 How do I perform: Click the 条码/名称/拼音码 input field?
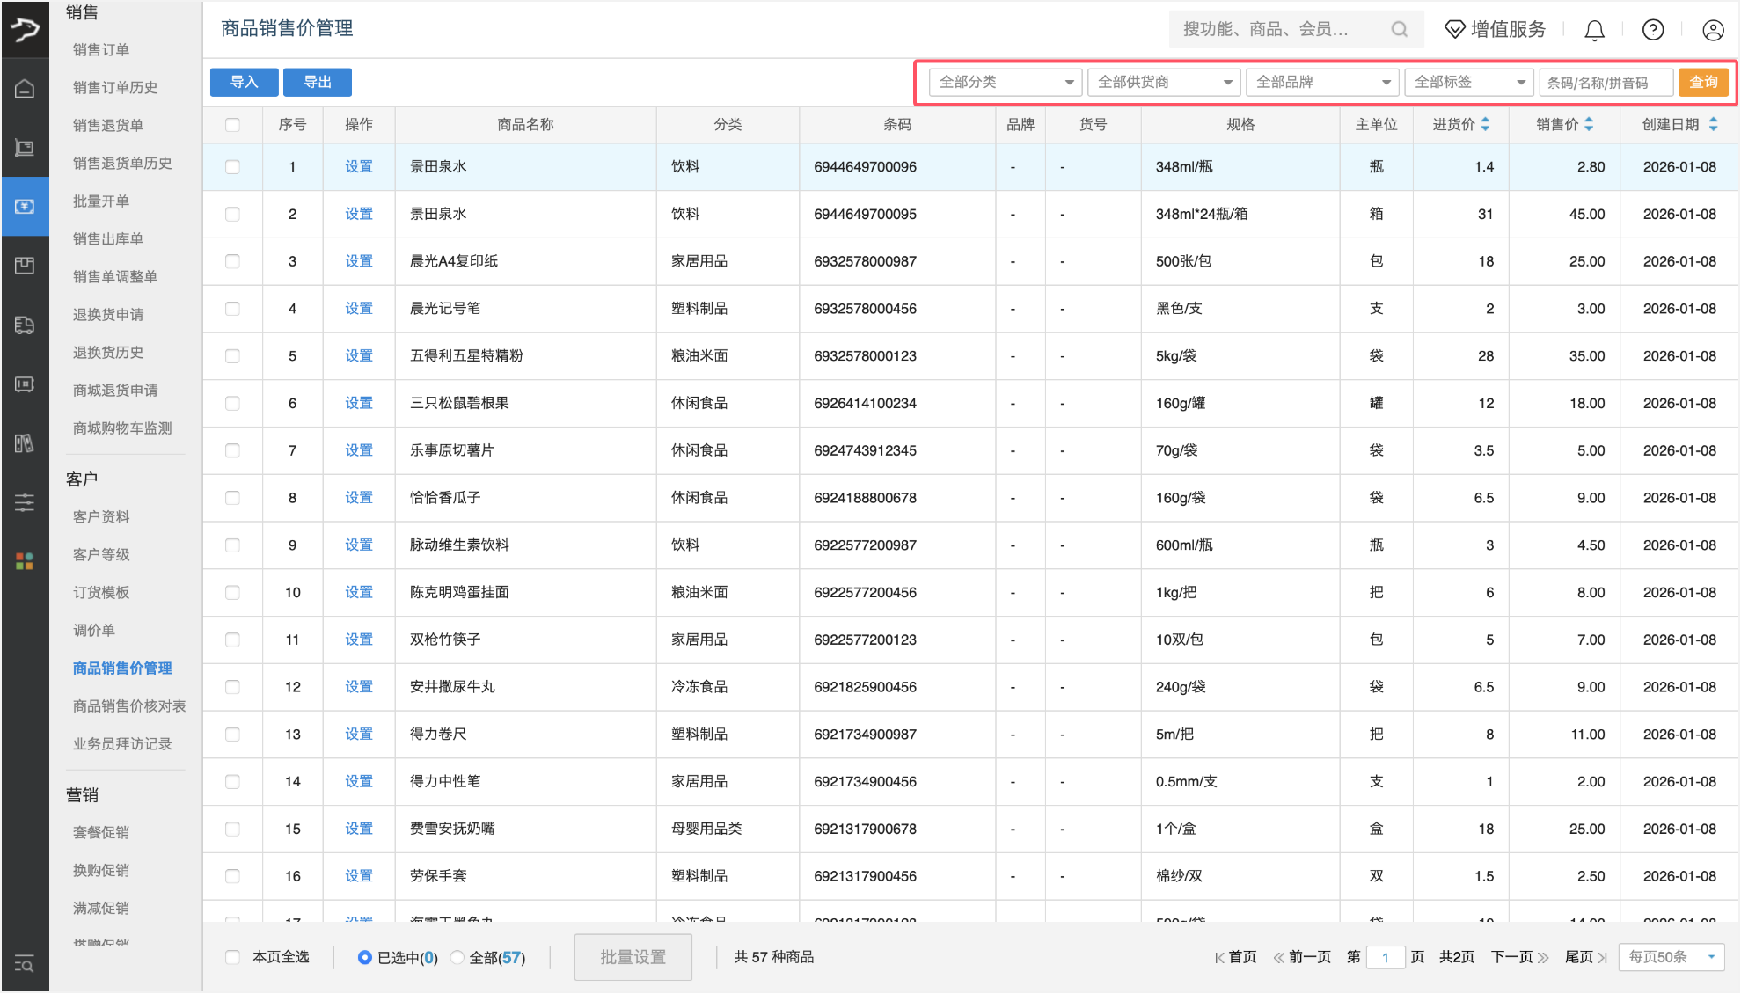(1606, 82)
